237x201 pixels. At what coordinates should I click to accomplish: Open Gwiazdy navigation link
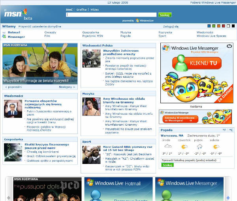point(50,32)
